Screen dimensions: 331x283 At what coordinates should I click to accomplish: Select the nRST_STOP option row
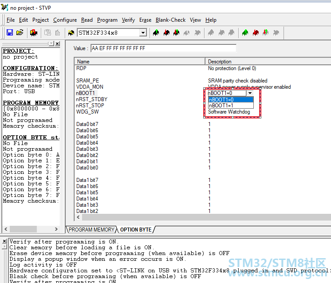coord(90,106)
